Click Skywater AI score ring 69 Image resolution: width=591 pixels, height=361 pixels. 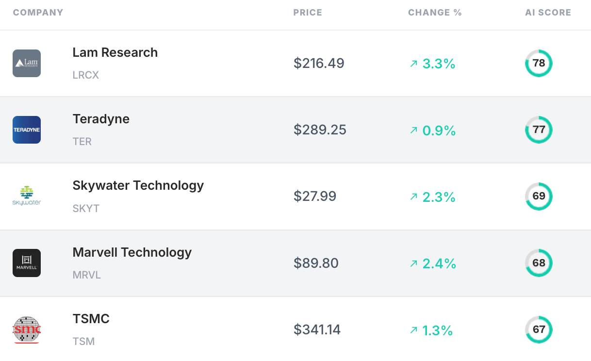tap(539, 196)
